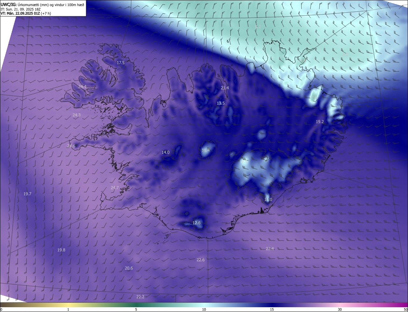Click the 24.4 value label on the map
The image size is (408, 312).
click(x=82, y=87)
